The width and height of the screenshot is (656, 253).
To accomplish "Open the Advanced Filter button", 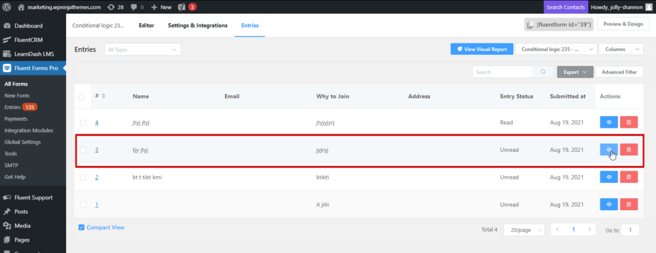I will (x=619, y=72).
